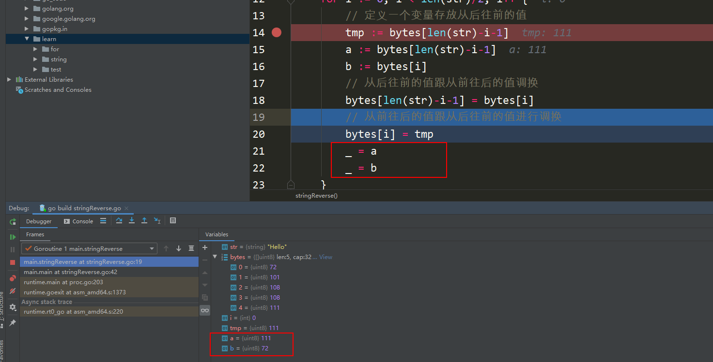The height and width of the screenshot is (362, 713).
Task: Switch to the Console tab
Action: click(x=78, y=221)
